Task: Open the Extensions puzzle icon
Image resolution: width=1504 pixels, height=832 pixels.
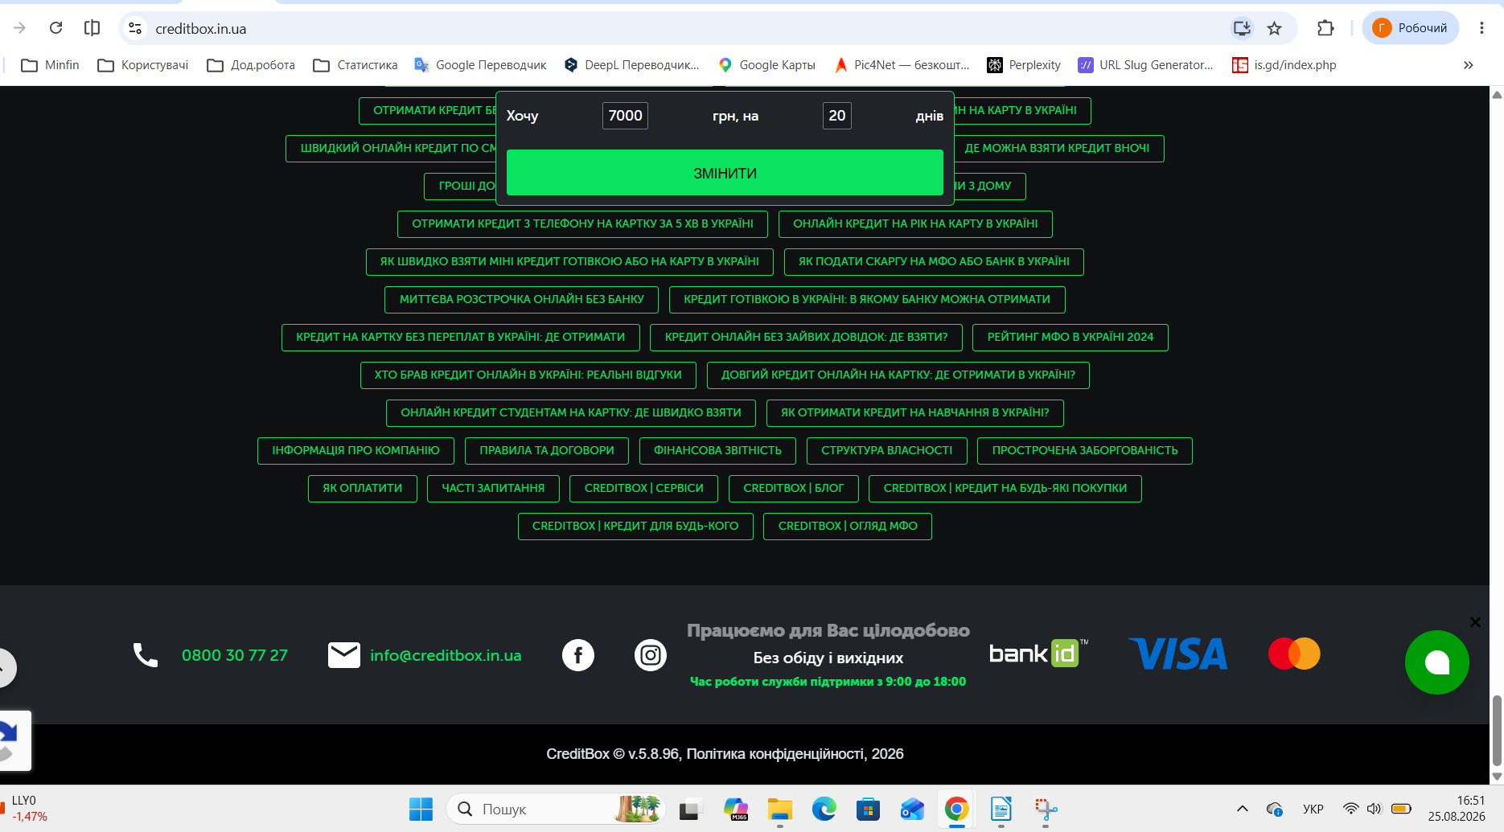Action: (x=1325, y=28)
